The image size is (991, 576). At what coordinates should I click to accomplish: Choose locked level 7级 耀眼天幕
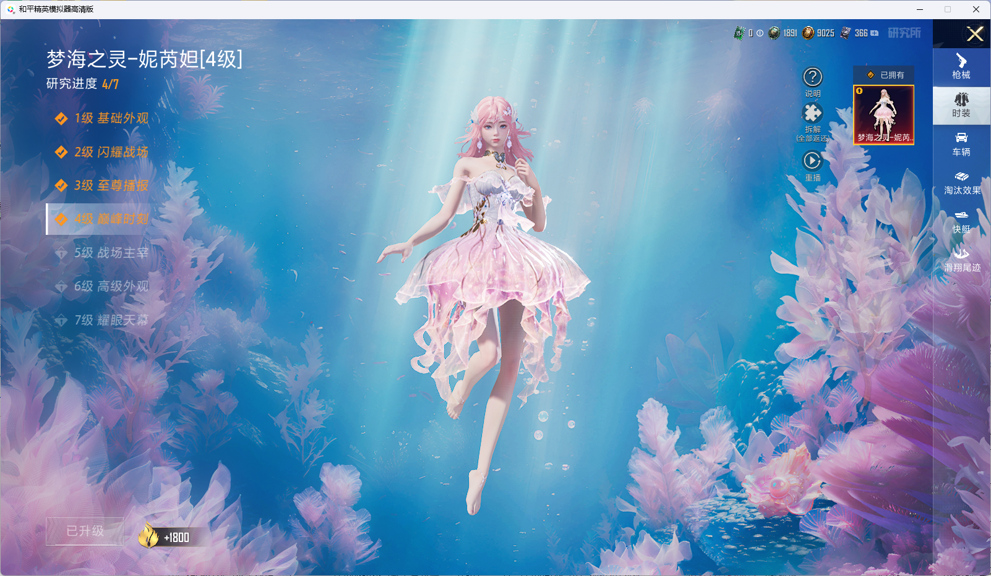click(111, 320)
